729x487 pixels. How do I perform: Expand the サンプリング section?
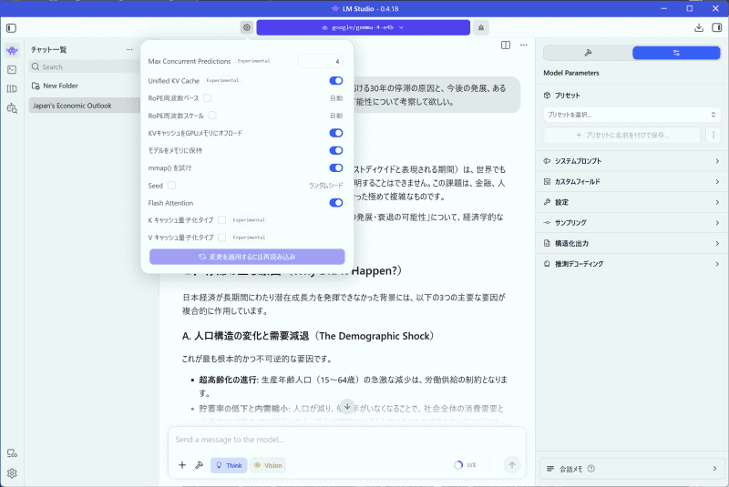pyautogui.click(x=631, y=222)
